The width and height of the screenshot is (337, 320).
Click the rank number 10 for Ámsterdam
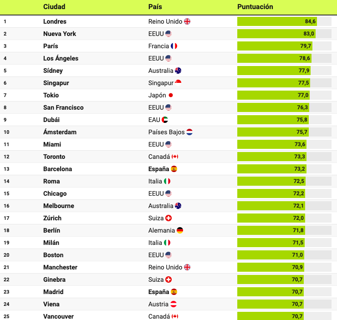click(6, 132)
